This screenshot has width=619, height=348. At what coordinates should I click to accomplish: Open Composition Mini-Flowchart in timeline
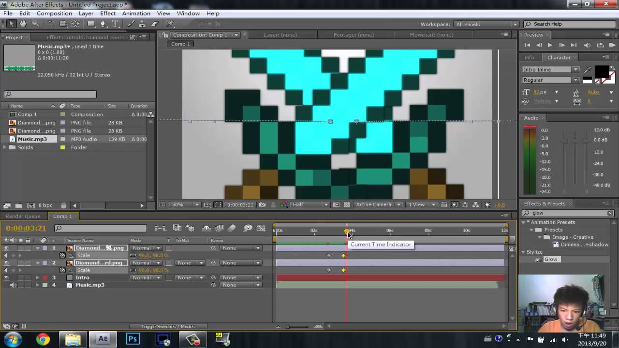pyautogui.click(x=161, y=228)
